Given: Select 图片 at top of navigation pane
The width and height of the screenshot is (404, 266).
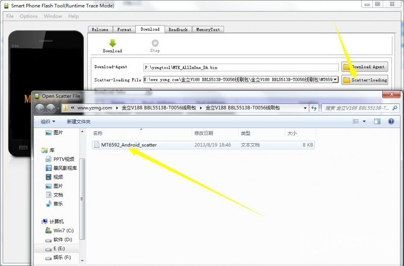Looking at the screenshot, I should pyautogui.click(x=54, y=133).
